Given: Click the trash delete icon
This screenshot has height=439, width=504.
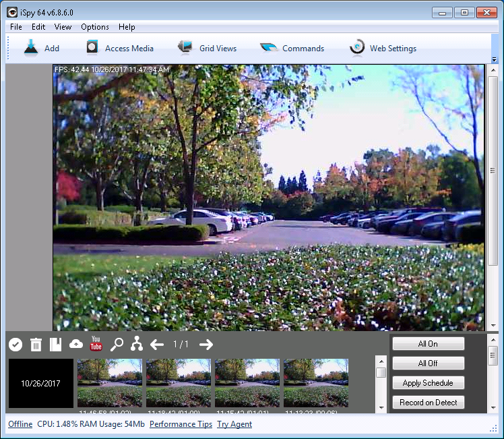Looking at the screenshot, I should (36, 345).
